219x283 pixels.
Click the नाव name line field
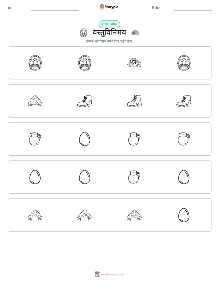pyautogui.click(x=55, y=9)
